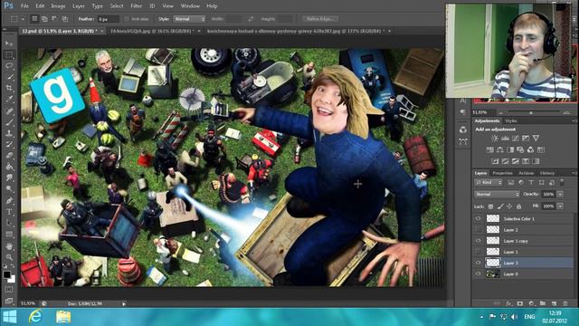Open the Image menu
Viewport: 579px width, 326px height.
58,6
